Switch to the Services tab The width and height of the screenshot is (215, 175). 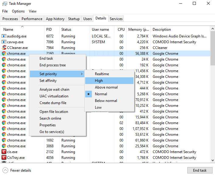[x=116, y=19]
